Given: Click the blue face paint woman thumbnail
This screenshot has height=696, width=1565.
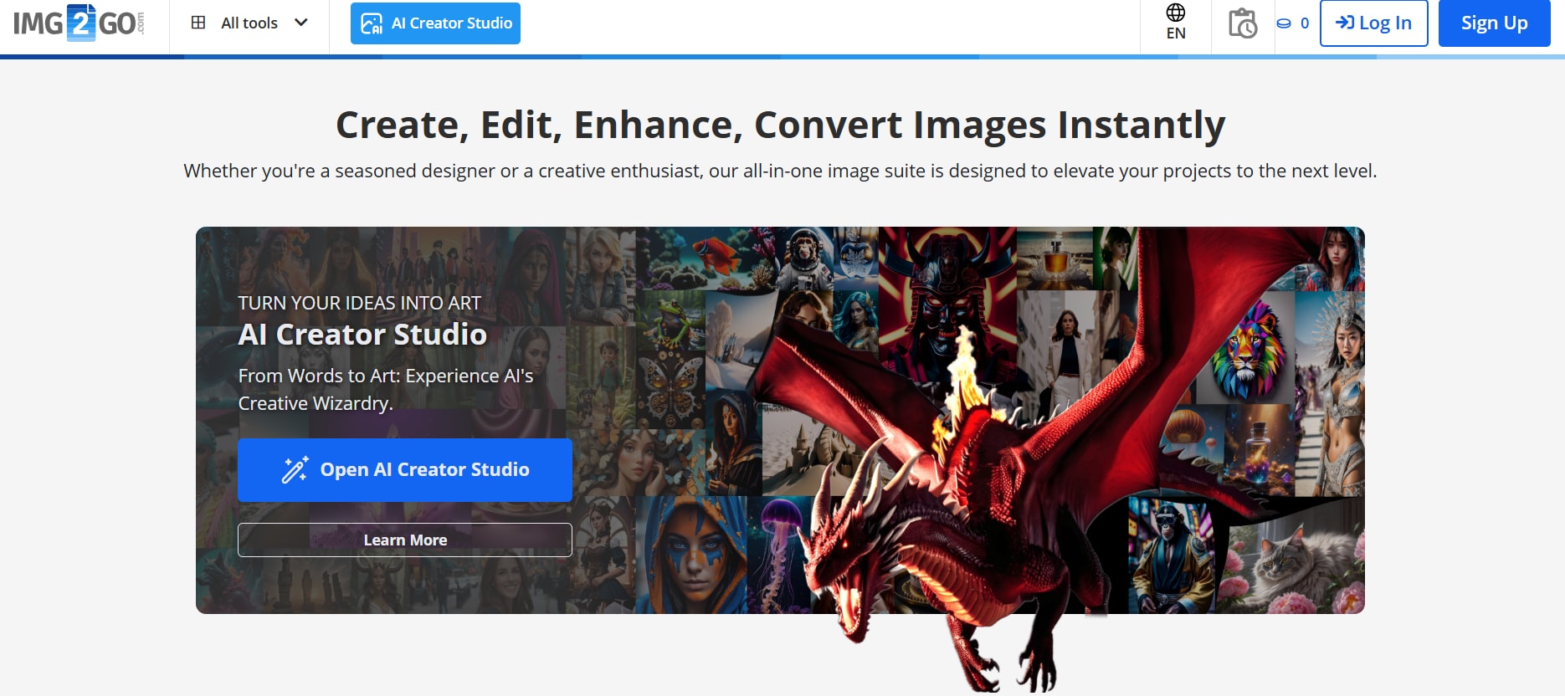Looking at the screenshot, I should (690, 555).
